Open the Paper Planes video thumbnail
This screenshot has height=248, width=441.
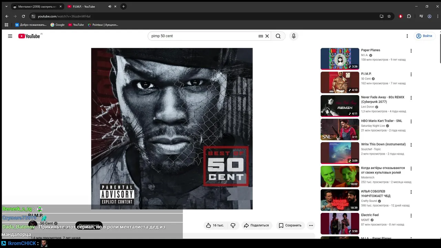click(x=340, y=59)
